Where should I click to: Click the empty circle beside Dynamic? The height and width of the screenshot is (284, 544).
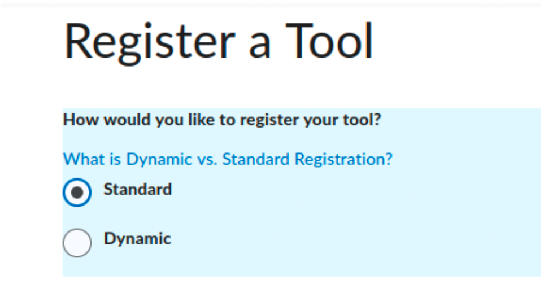77,243
